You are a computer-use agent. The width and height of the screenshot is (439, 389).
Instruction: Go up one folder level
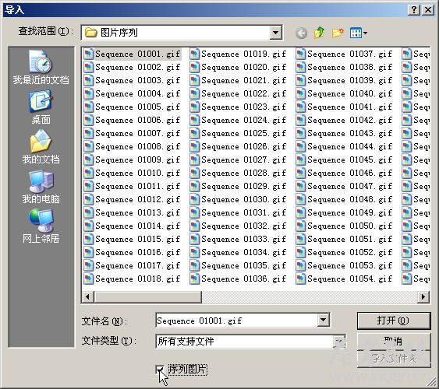319,33
